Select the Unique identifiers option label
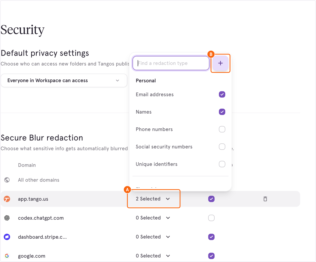The height and width of the screenshot is (262, 316). coord(156,164)
